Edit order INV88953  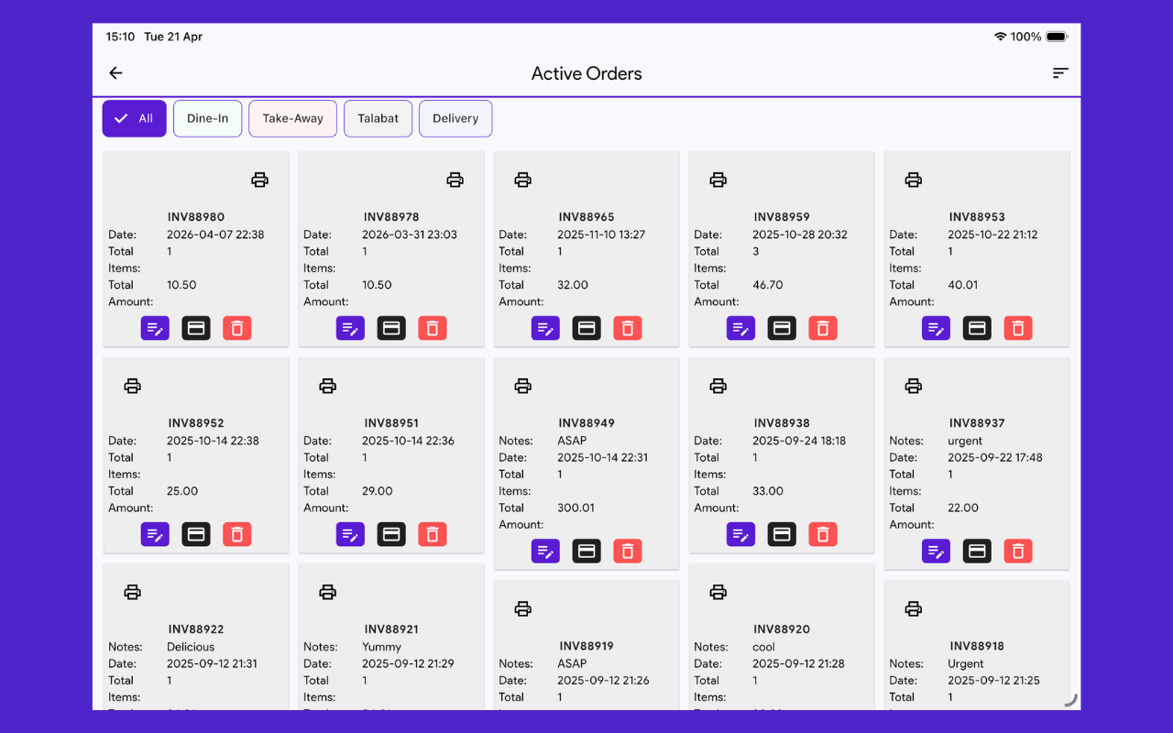pos(936,328)
